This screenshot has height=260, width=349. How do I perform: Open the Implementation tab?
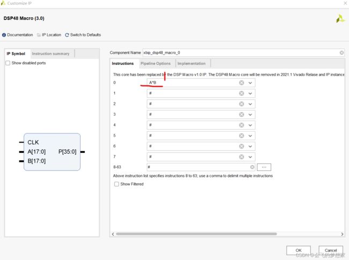[192, 64]
